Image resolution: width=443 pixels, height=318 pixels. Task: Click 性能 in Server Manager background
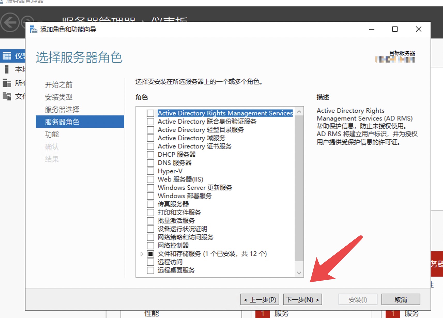(x=151, y=314)
